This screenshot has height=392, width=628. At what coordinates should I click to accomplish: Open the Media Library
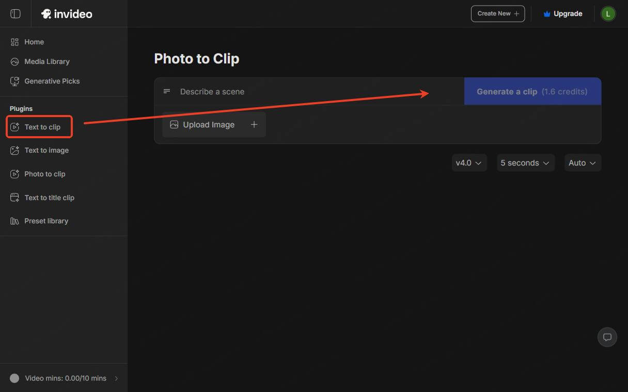(x=46, y=61)
